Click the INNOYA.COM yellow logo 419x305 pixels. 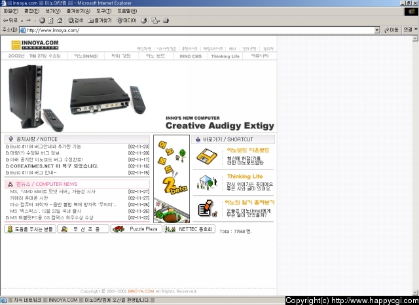(35, 45)
